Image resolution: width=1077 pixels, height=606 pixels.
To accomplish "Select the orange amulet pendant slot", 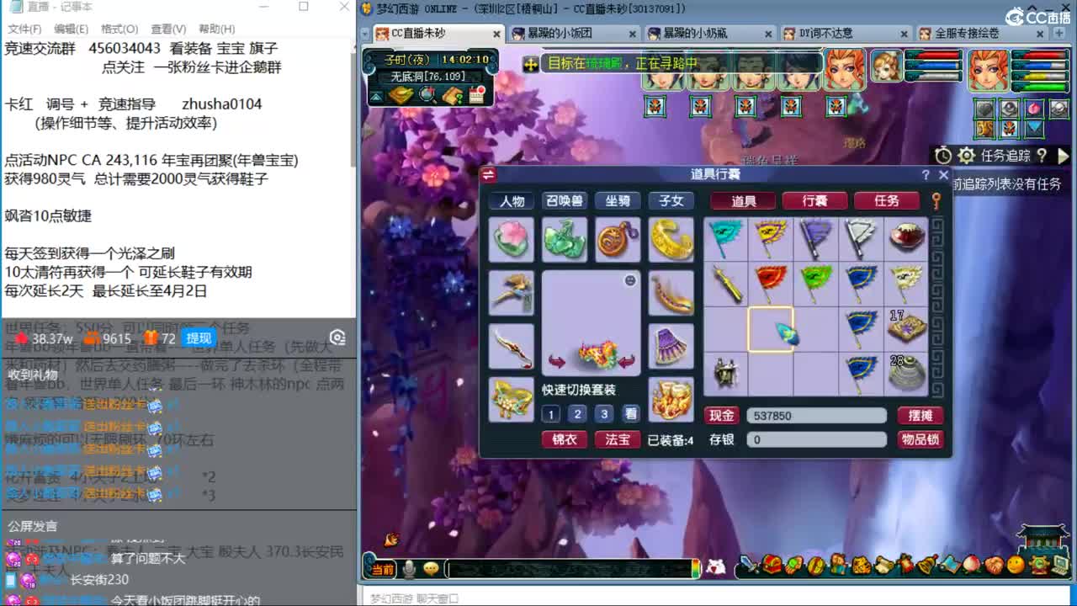I will click(x=618, y=240).
